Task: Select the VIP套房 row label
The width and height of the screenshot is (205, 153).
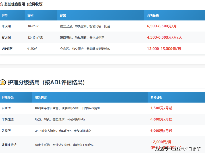Action: click(7, 49)
